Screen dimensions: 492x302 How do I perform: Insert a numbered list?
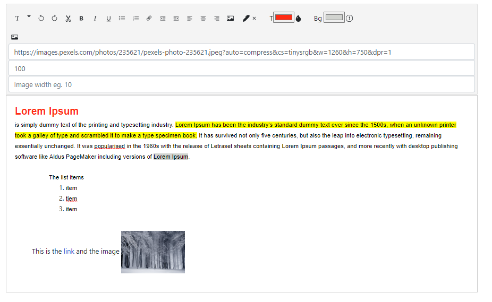135,19
